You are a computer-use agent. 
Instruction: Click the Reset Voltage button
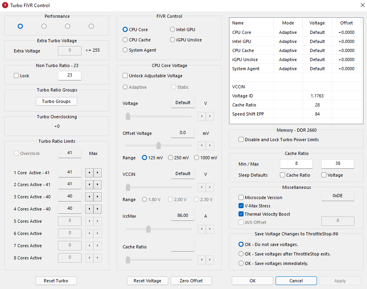147,281
